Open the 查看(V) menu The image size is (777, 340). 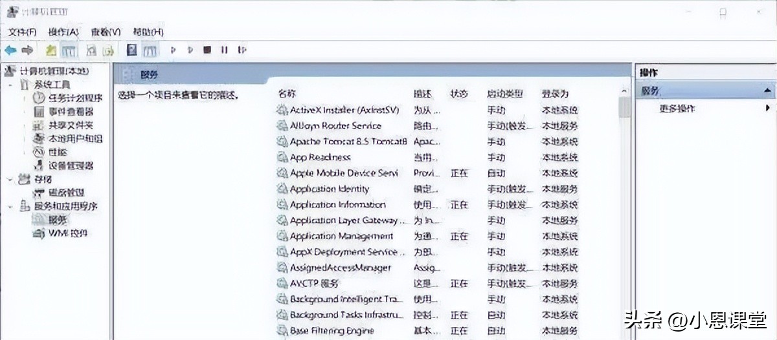(x=106, y=32)
